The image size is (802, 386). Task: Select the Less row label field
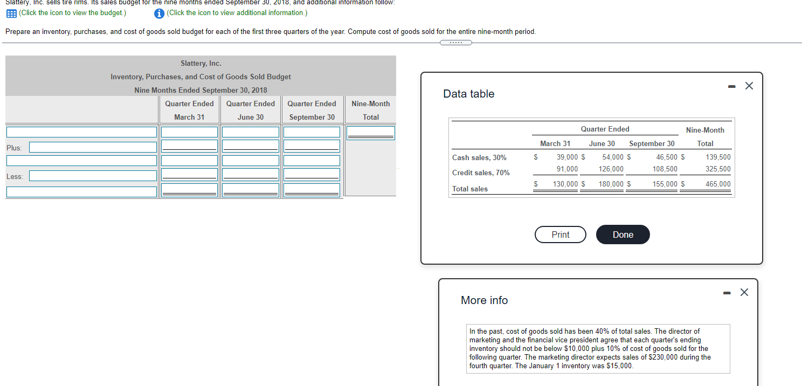(93, 176)
